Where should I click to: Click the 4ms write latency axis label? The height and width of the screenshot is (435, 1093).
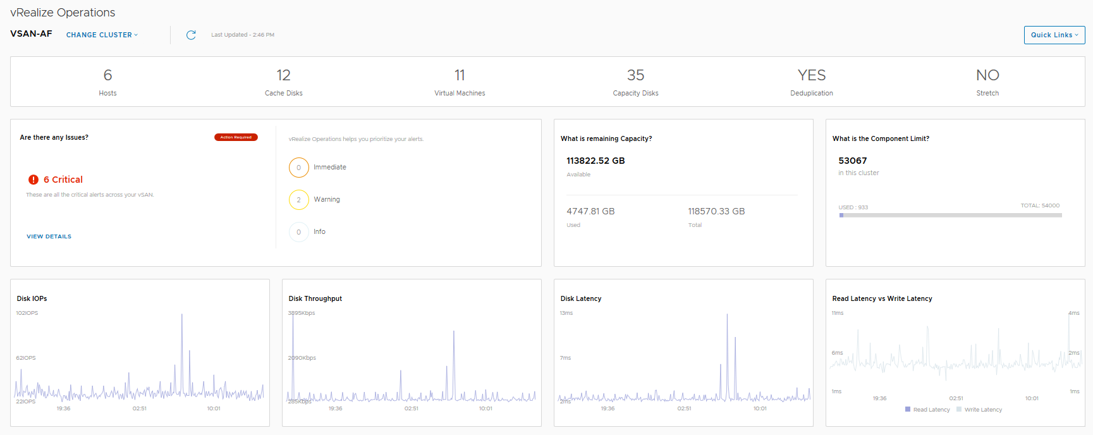tap(1074, 313)
